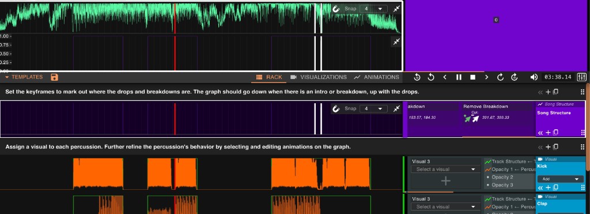
Task: Open Snap dropdown in the Song Structure editor
Action: 373,109
